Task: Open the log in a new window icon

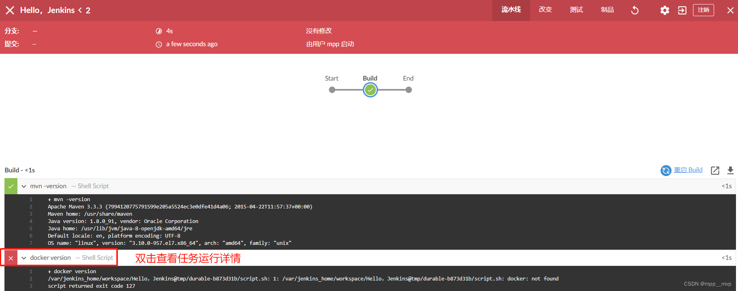Action: coord(715,170)
